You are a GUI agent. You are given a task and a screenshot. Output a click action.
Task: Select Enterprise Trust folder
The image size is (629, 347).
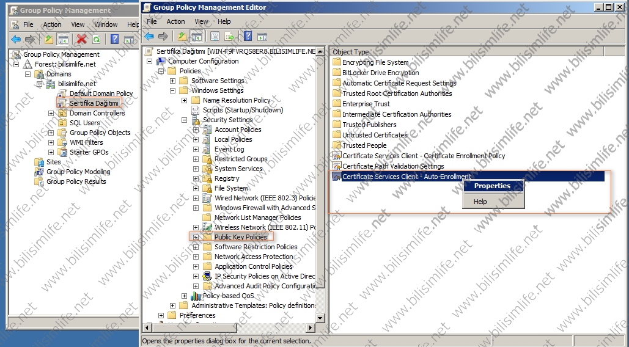[361, 104]
